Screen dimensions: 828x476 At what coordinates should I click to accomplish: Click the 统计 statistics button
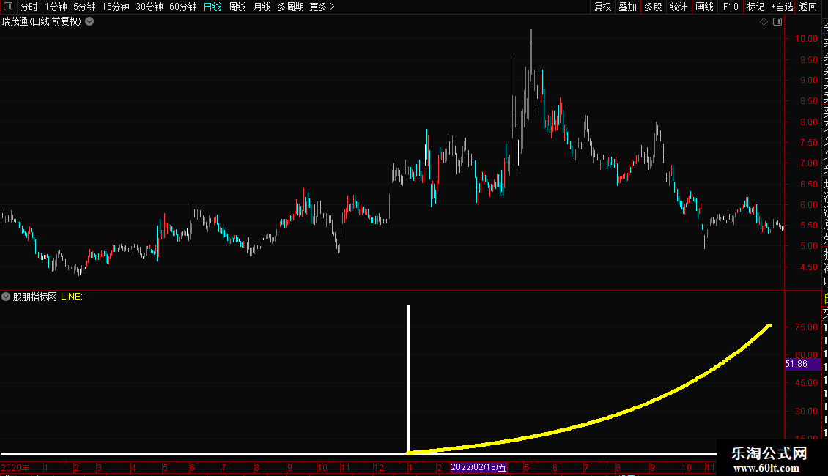(679, 7)
